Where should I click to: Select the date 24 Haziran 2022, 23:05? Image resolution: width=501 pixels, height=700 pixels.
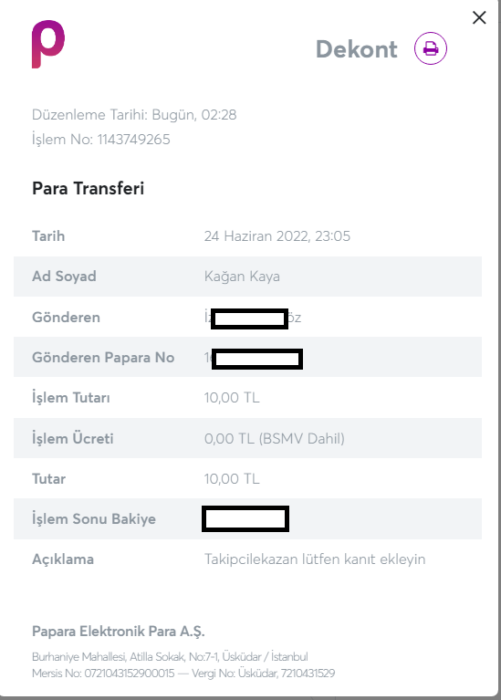277,235
